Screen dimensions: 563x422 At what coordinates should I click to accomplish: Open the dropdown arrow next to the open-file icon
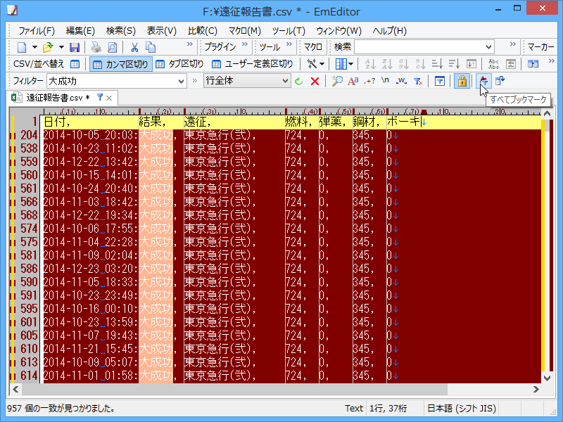(x=61, y=46)
